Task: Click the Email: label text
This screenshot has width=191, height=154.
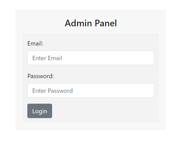Action: pos(35,43)
